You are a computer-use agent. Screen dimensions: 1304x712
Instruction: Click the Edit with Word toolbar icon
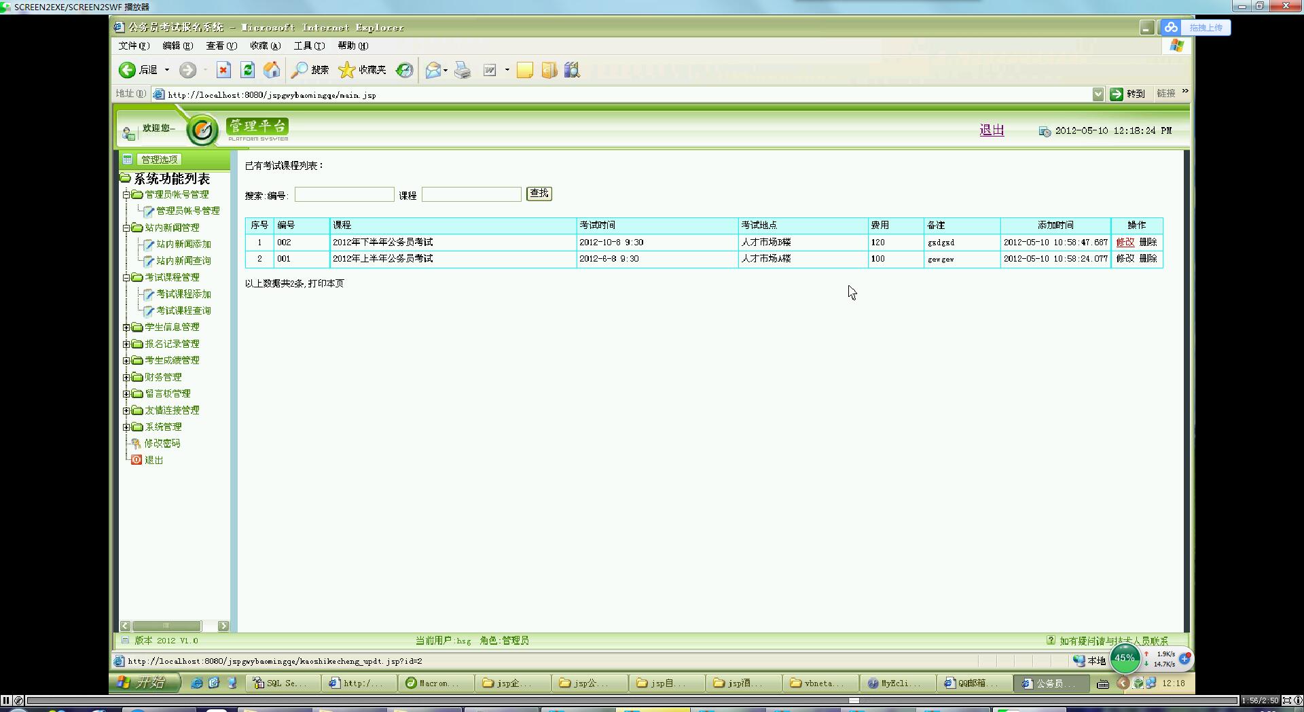click(490, 70)
